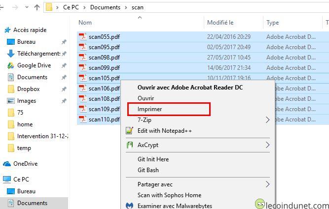
Task: Click the PDF icon of scan098.pdf
Action: [x=83, y=57]
